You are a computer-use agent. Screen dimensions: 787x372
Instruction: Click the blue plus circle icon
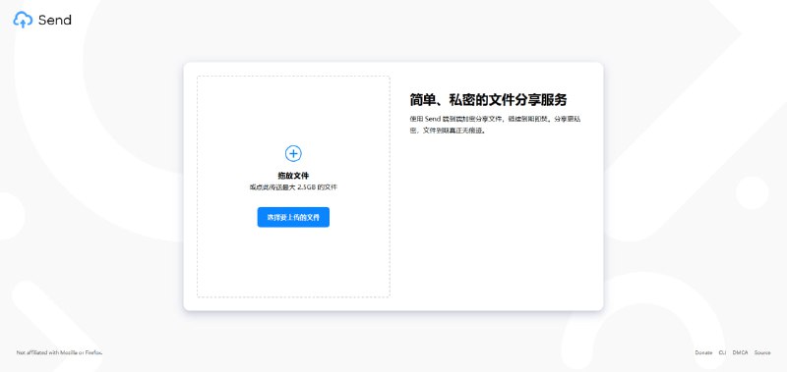[x=293, y=153]
